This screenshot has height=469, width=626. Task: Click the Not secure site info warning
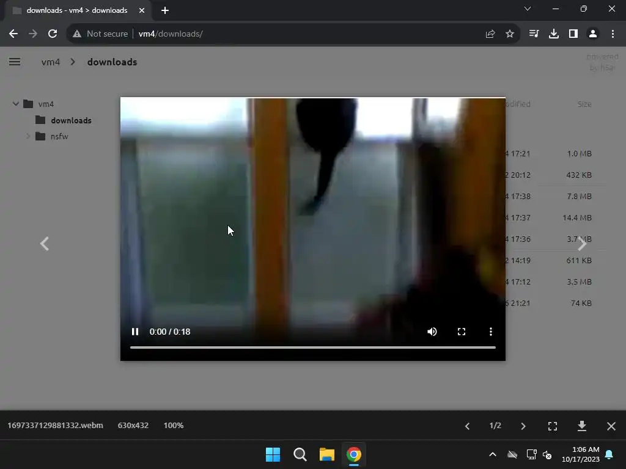100,34
